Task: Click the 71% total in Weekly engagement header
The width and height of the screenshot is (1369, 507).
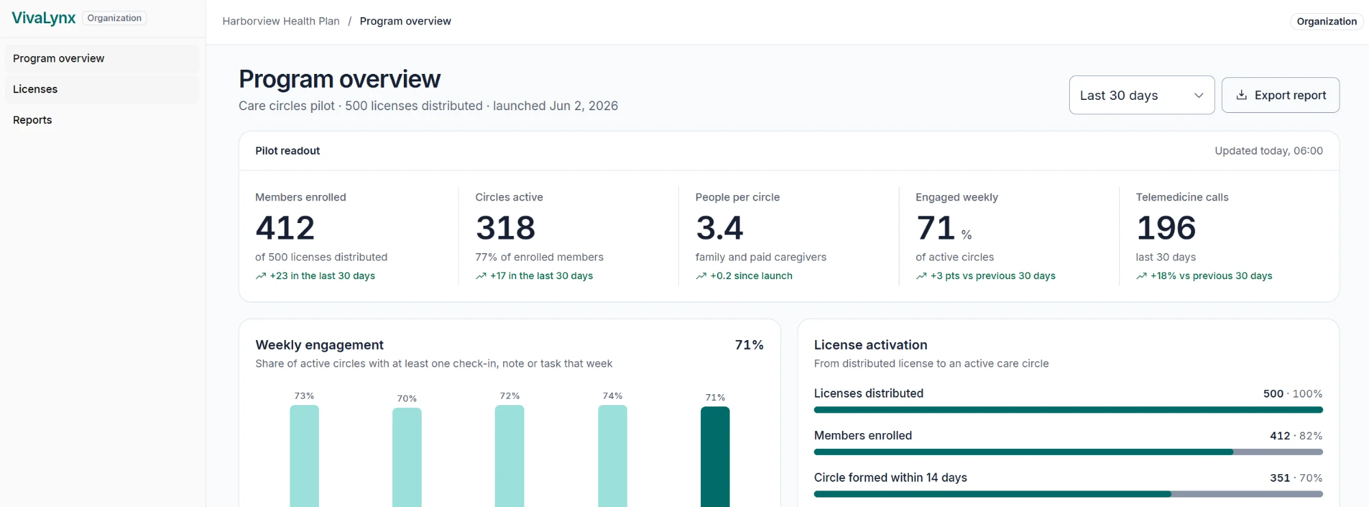Action: coord(749,345)
